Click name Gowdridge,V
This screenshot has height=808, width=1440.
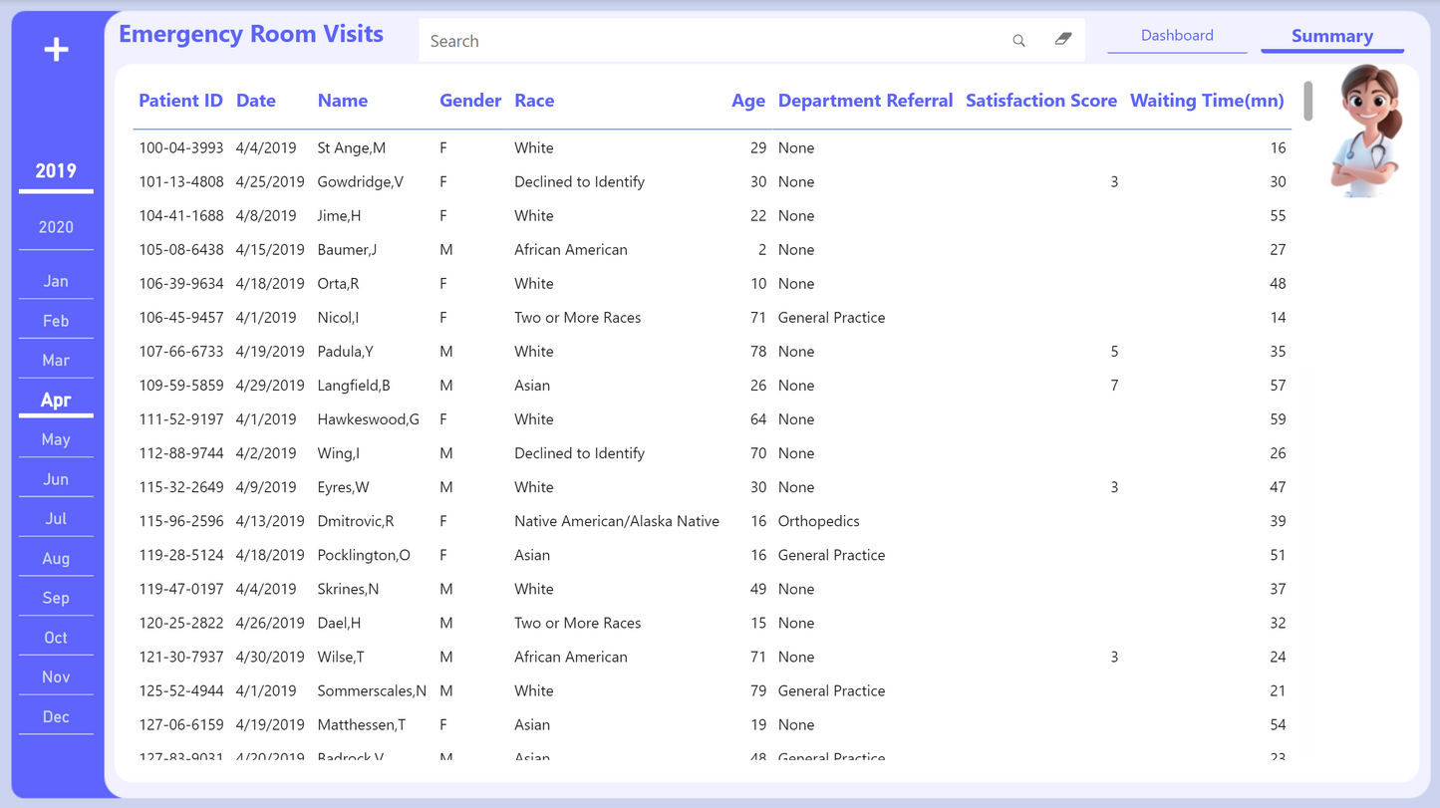coord(360,182)
